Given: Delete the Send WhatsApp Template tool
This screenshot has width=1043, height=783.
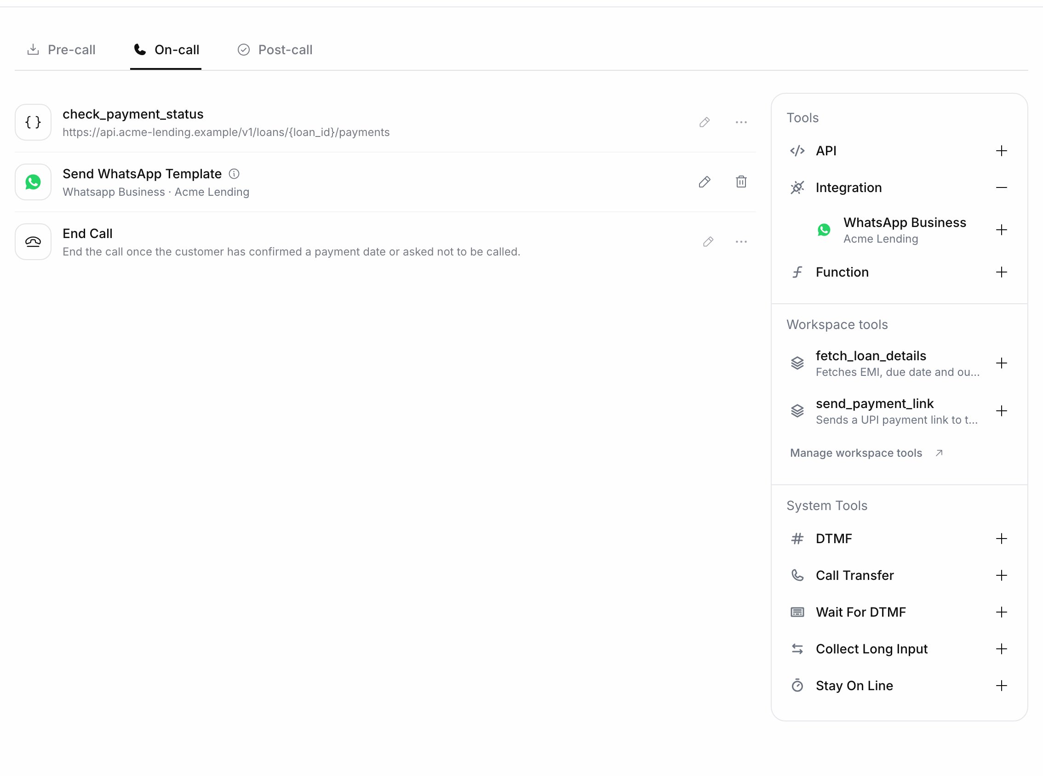Looking at the screenshot, I should pos(741,182).
